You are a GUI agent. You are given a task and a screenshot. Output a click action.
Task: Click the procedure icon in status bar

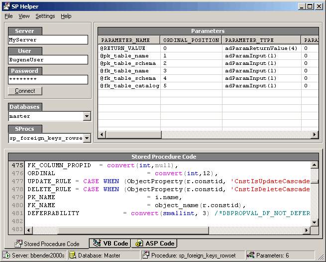point(145,255)
